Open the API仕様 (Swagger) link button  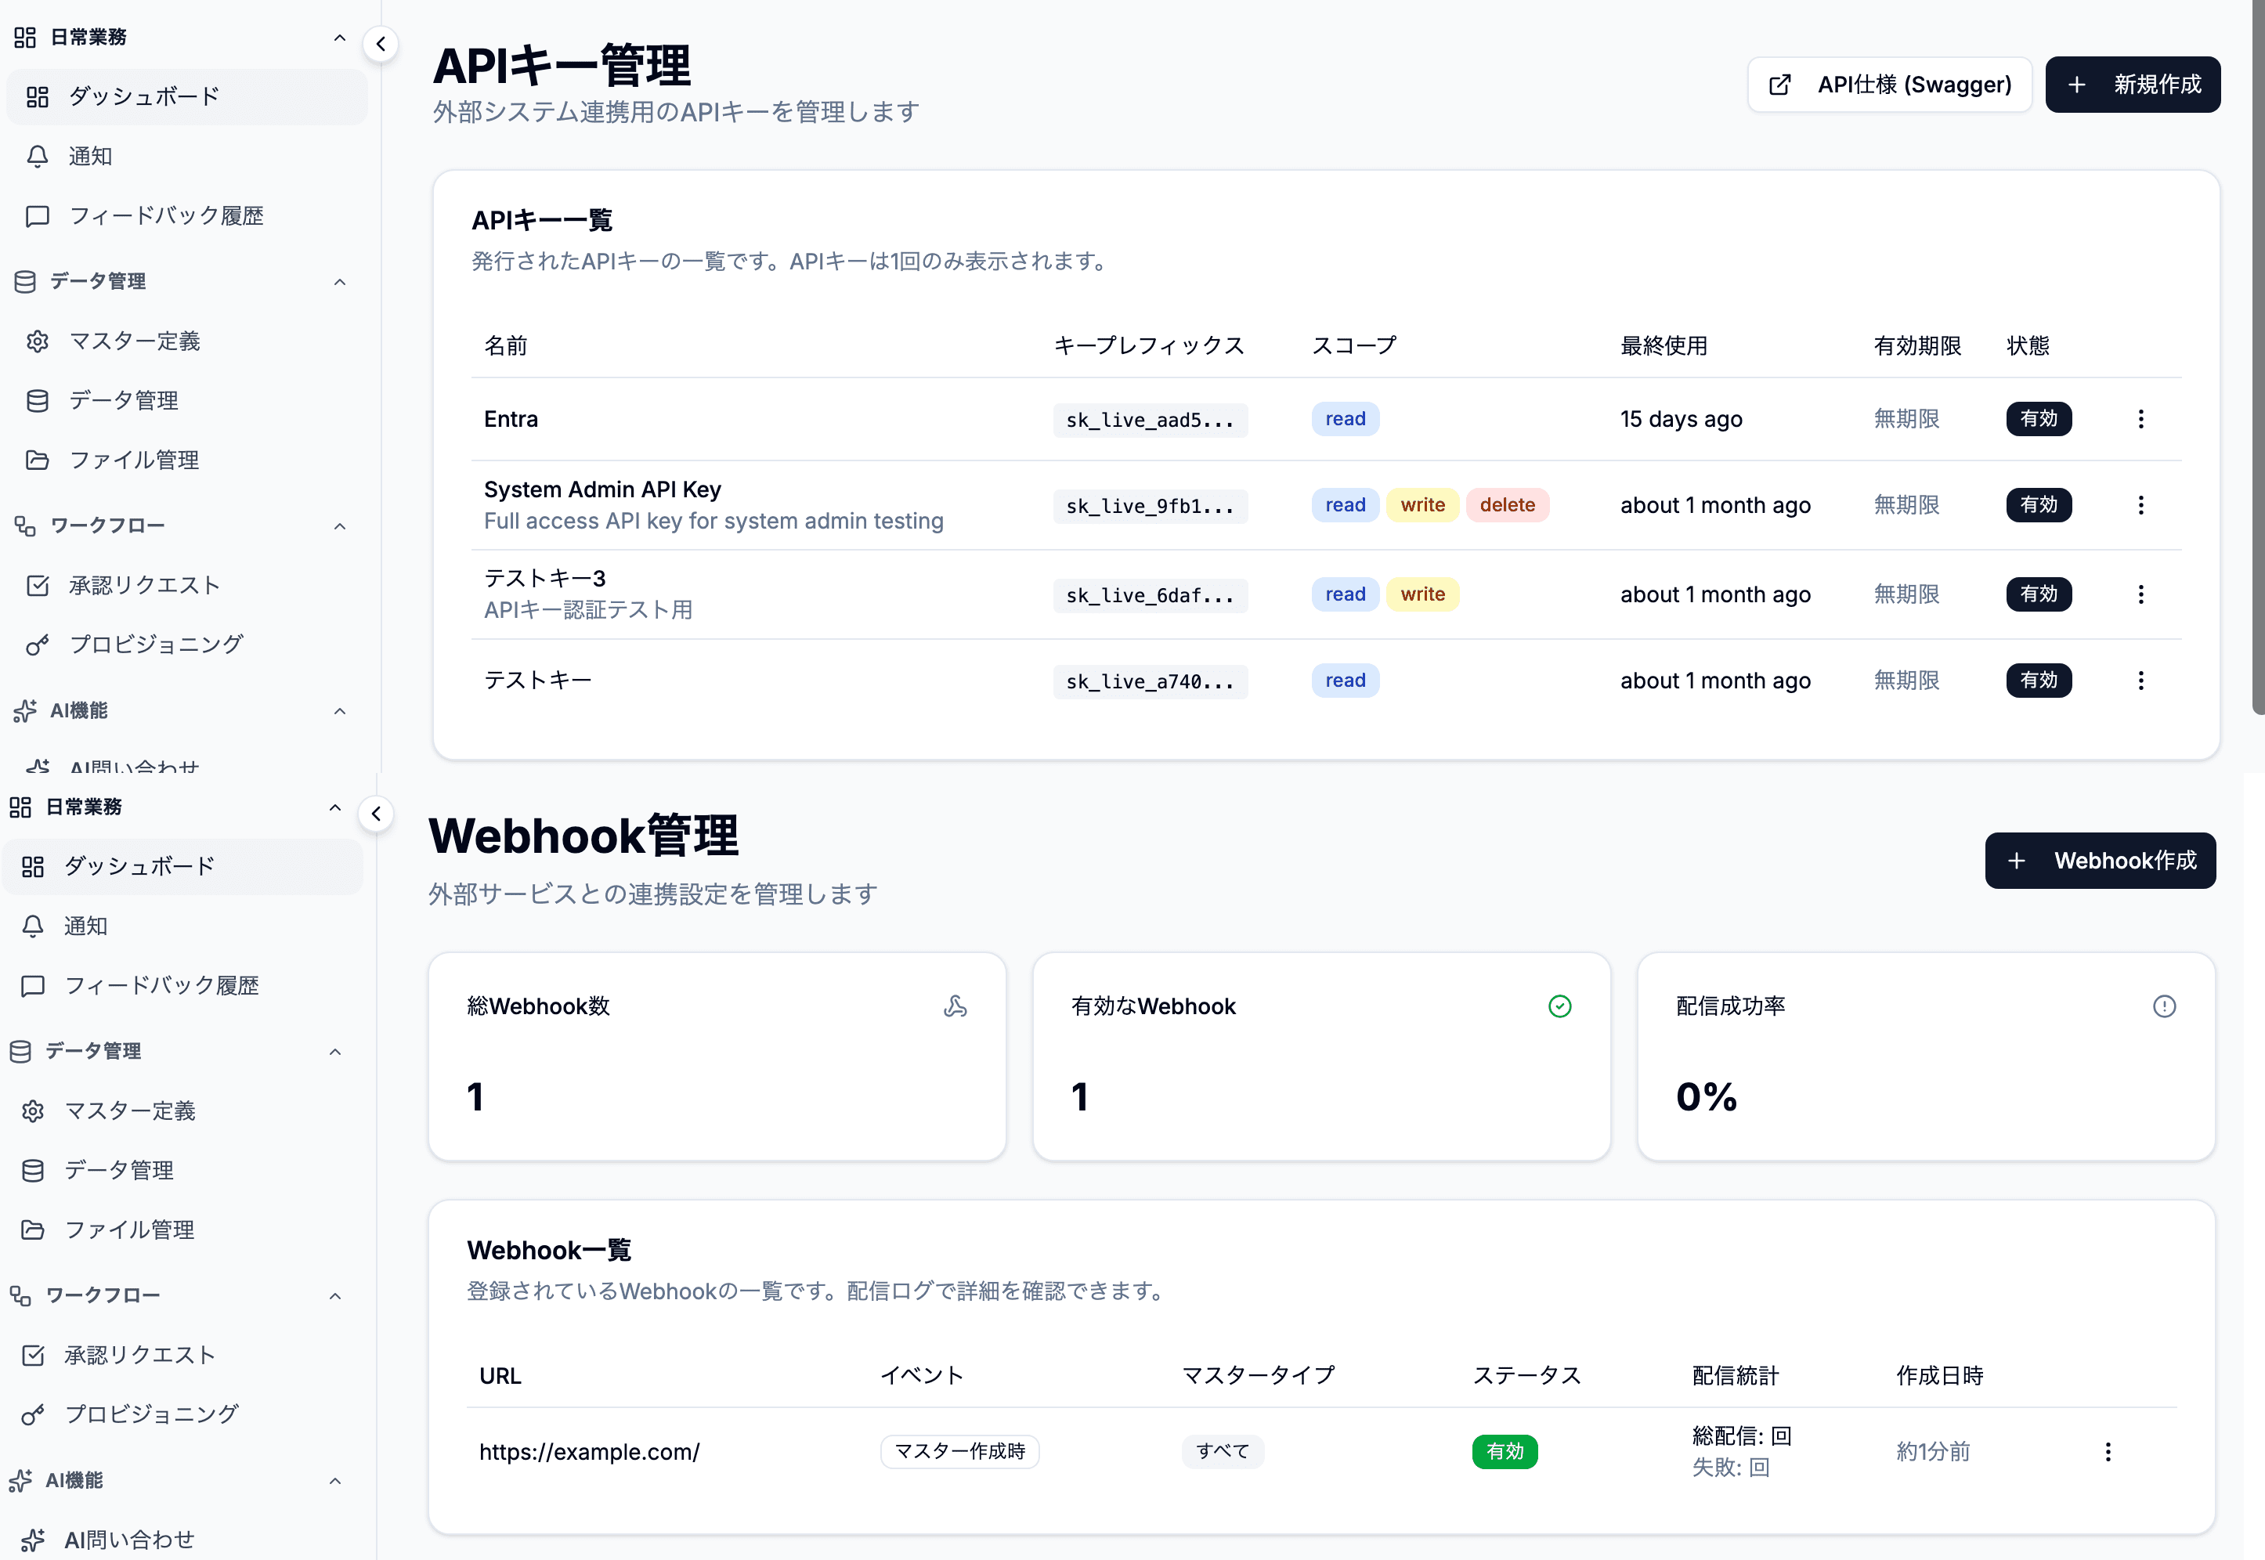tap(1888, 85)
